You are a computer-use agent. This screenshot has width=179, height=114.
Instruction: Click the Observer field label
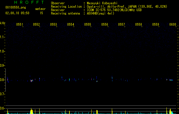pyautogui.click(x=58, y=3)
